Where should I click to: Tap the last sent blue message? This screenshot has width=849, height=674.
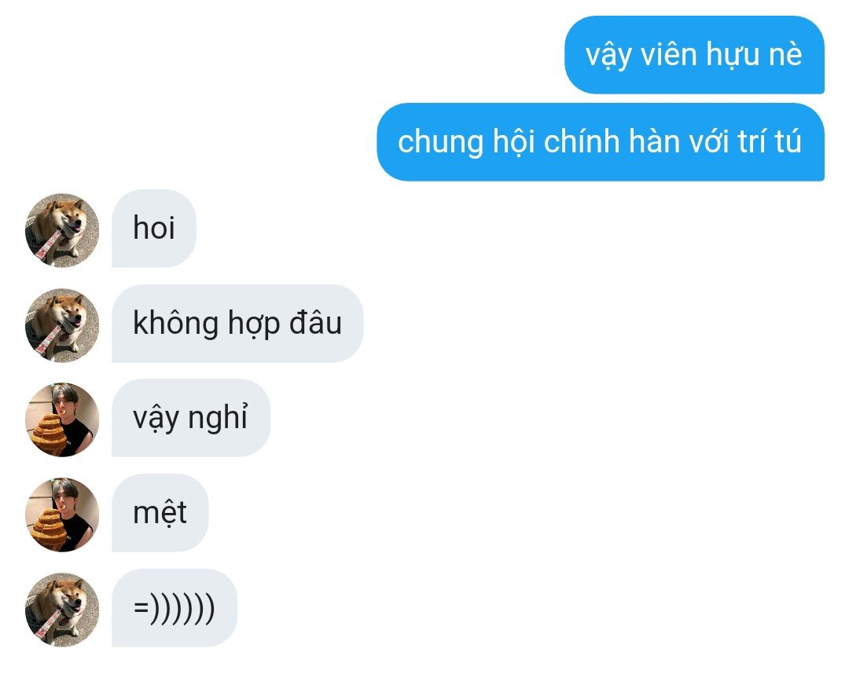coord(601,141)
